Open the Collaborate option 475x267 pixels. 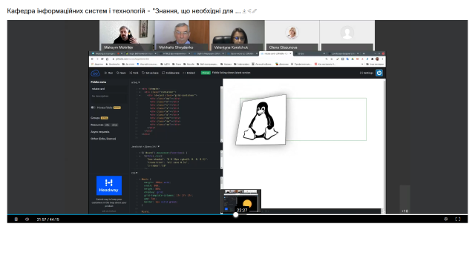(x=171, y=73)
